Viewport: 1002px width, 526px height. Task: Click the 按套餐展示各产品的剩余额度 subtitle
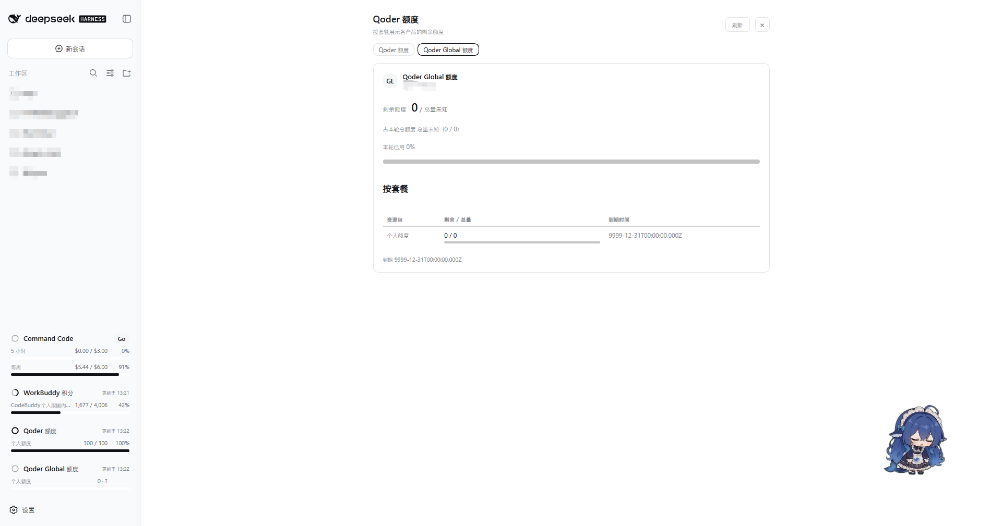[408, 32]
